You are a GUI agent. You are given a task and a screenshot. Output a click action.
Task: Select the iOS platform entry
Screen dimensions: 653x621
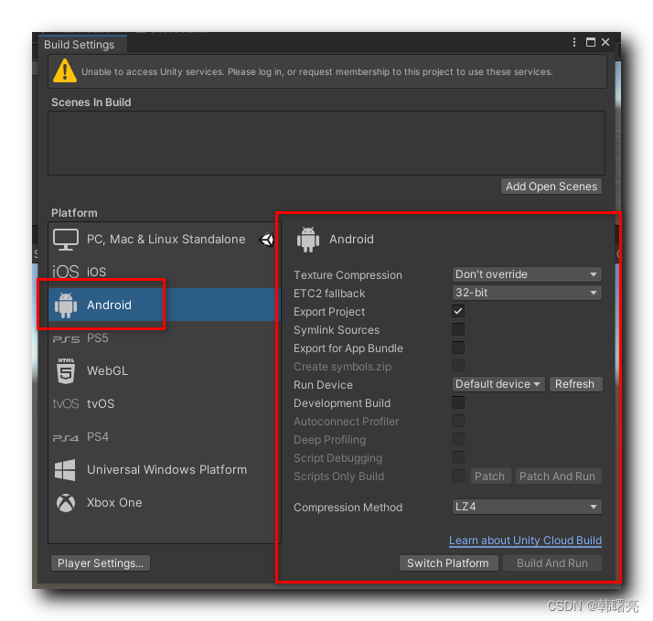164,272
